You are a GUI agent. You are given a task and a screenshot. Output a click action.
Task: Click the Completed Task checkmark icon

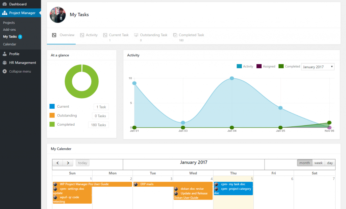pyautogui.click(x=175, y=34)
